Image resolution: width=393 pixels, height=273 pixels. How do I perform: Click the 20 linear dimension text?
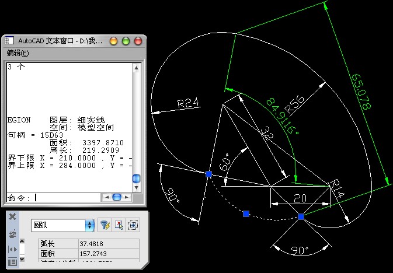(x=300, y=198)
